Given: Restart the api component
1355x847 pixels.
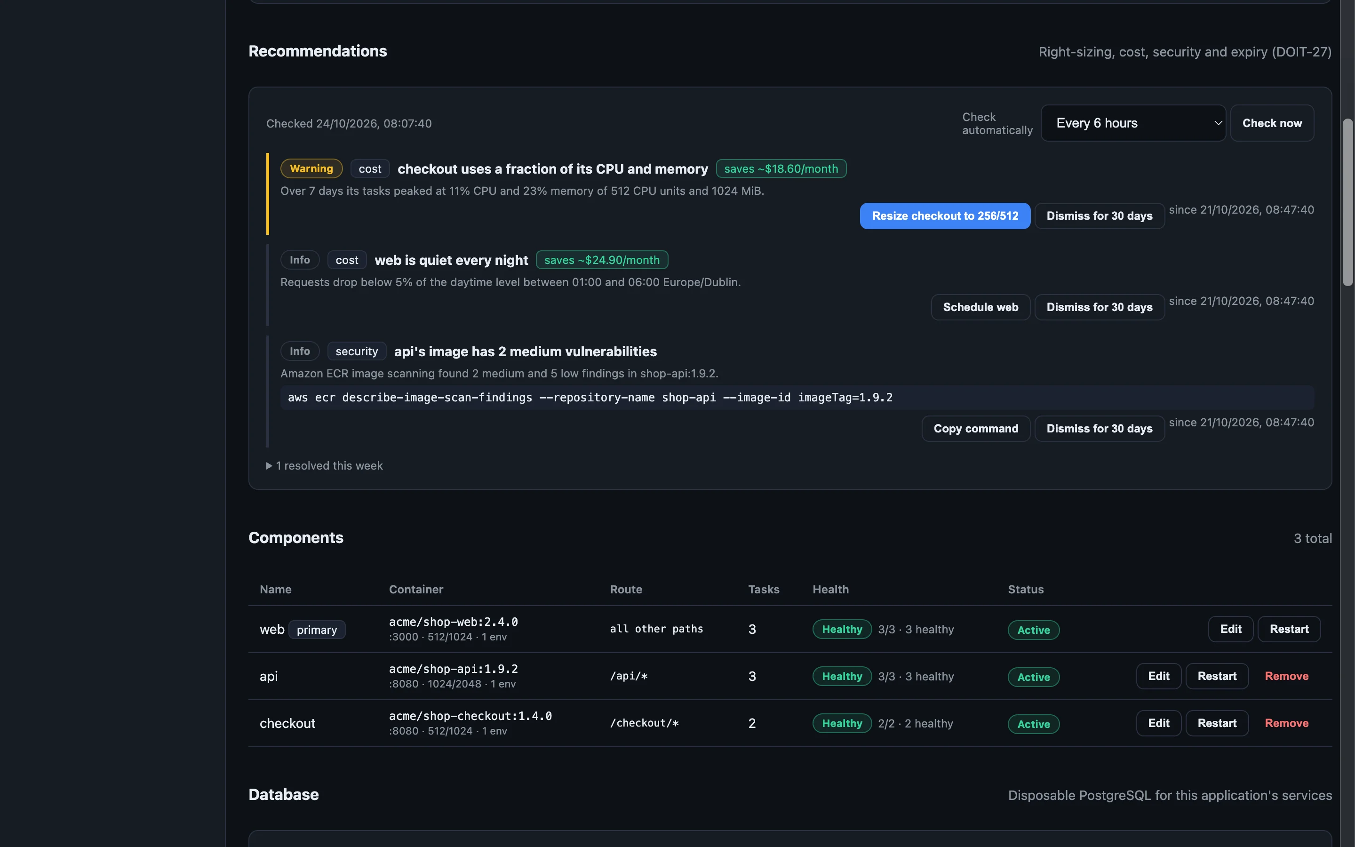Looking at the screenshot, I should [x=1217, y=676].
